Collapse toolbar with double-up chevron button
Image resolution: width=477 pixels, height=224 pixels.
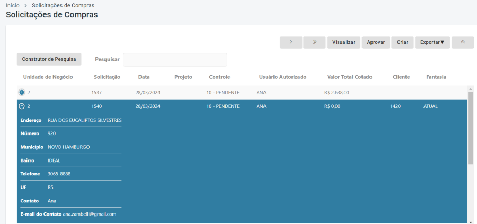pyautogui.click(x=463, y=42)
